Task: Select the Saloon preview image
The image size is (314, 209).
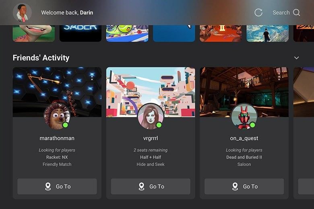Action: point(244,92)
